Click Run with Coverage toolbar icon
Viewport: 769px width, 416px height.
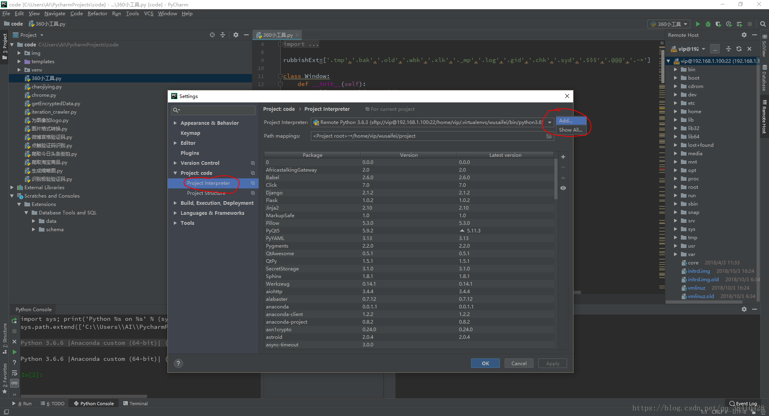pos(719,24)
